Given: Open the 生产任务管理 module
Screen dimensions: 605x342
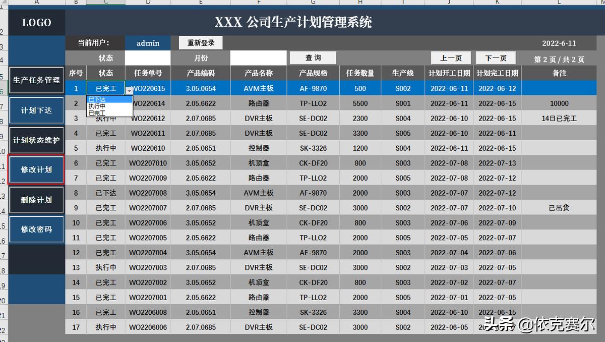Looking at the screenshot, I should click(36, 80).
